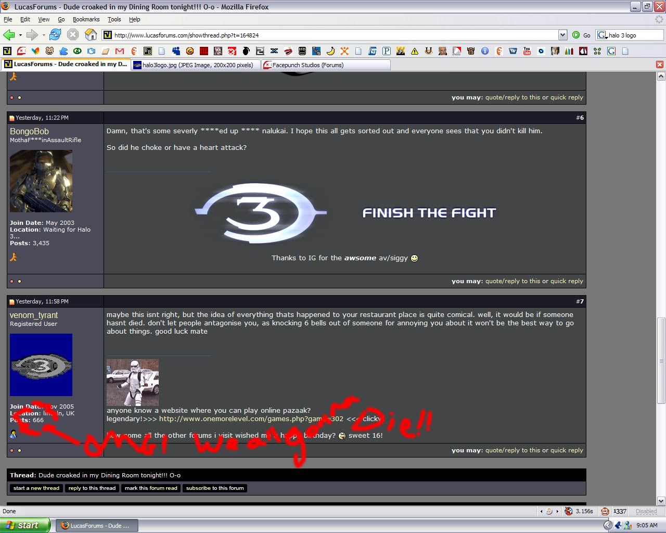Open the Go menu
The image size is (666, 533).
click(61, 19)
